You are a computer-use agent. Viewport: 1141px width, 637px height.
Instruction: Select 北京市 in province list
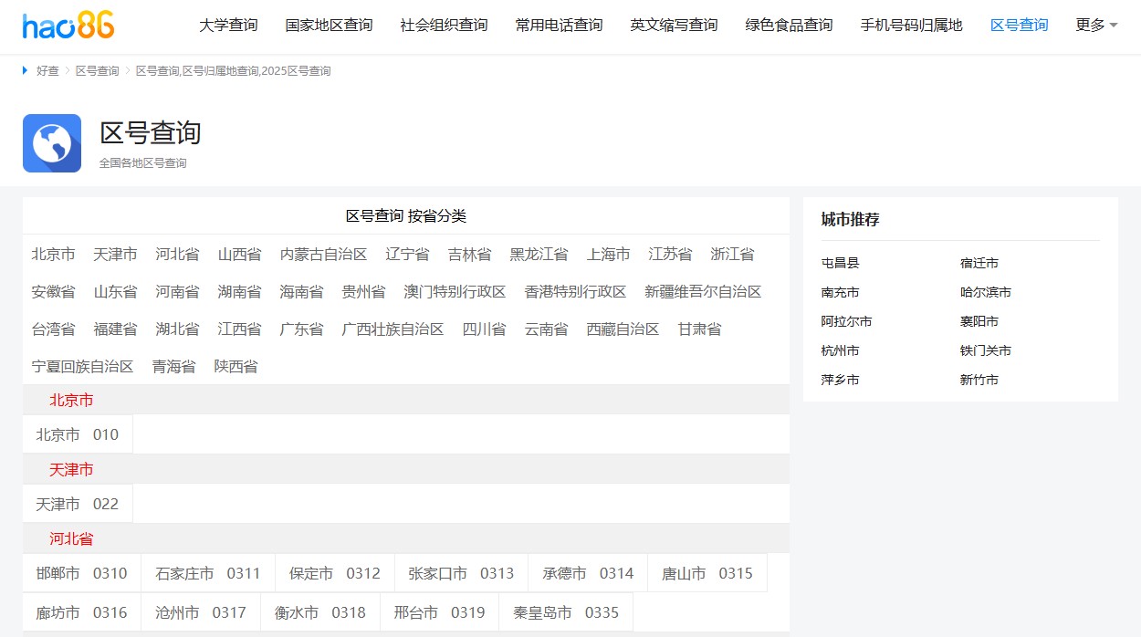pos(53,255)
